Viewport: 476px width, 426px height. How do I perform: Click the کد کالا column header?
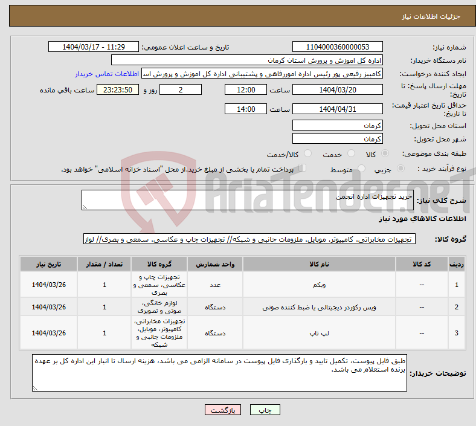(x=422, y=264)
